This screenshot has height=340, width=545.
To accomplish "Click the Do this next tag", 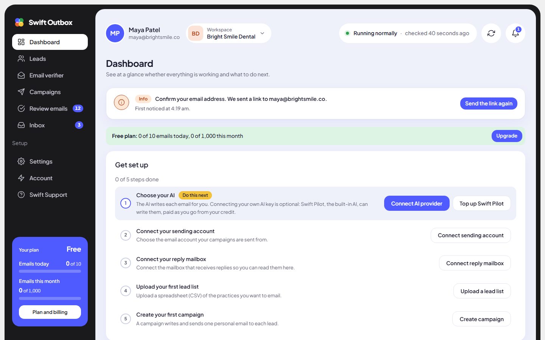I will tap(195, 195).
